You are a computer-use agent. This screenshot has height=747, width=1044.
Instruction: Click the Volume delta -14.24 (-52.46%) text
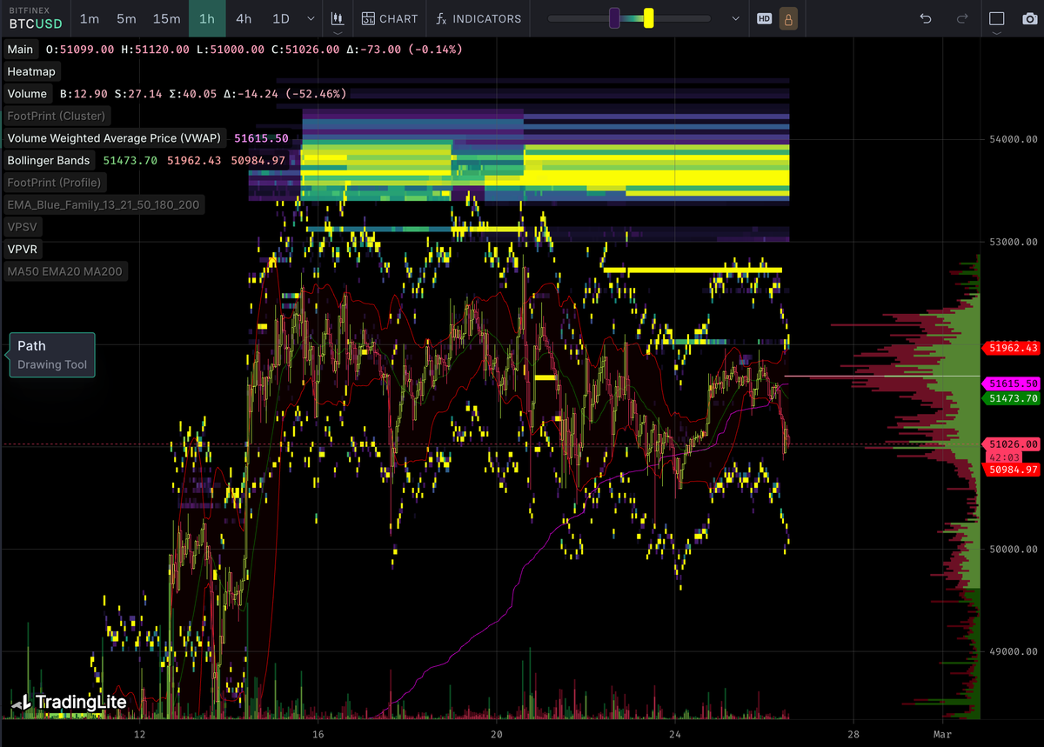285,93
